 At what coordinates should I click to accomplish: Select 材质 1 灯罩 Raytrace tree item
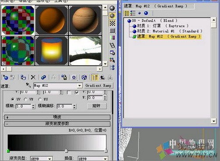161,26
